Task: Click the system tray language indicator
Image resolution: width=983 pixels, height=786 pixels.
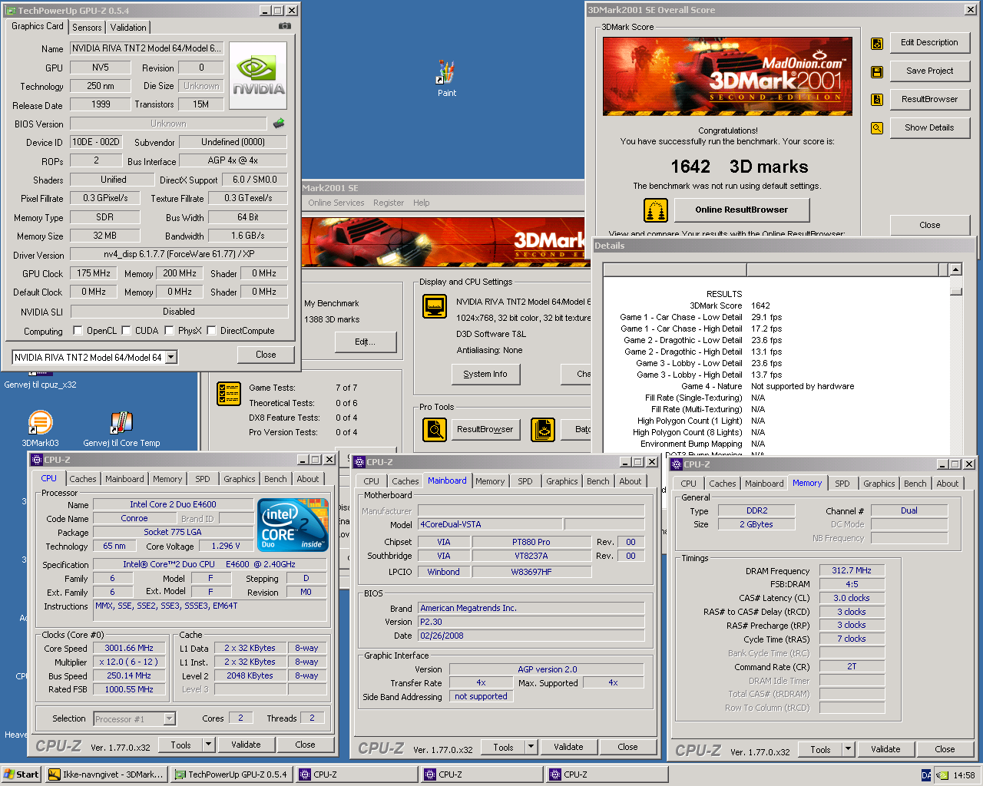Action: 926,775
